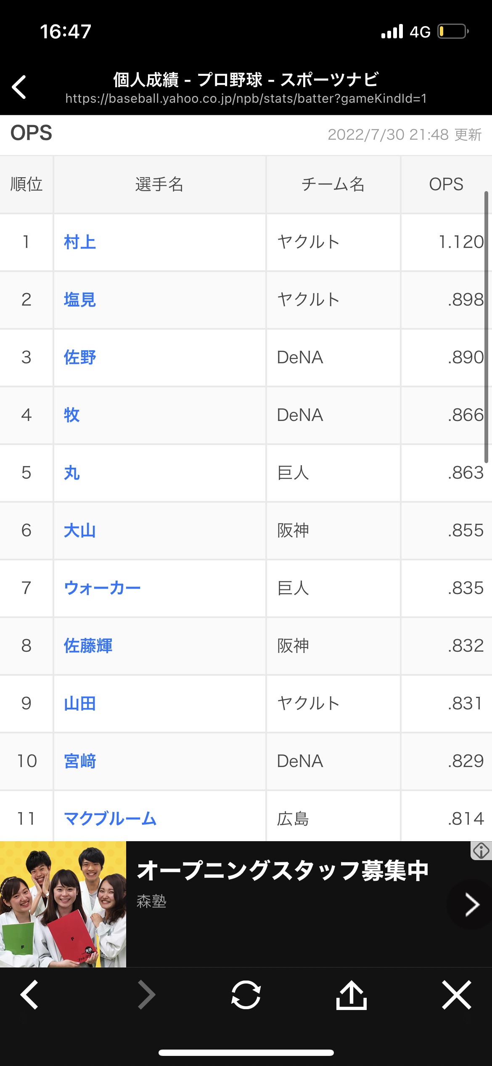Open the share sheet icon

pyautogui.click(x=351, y=994)
